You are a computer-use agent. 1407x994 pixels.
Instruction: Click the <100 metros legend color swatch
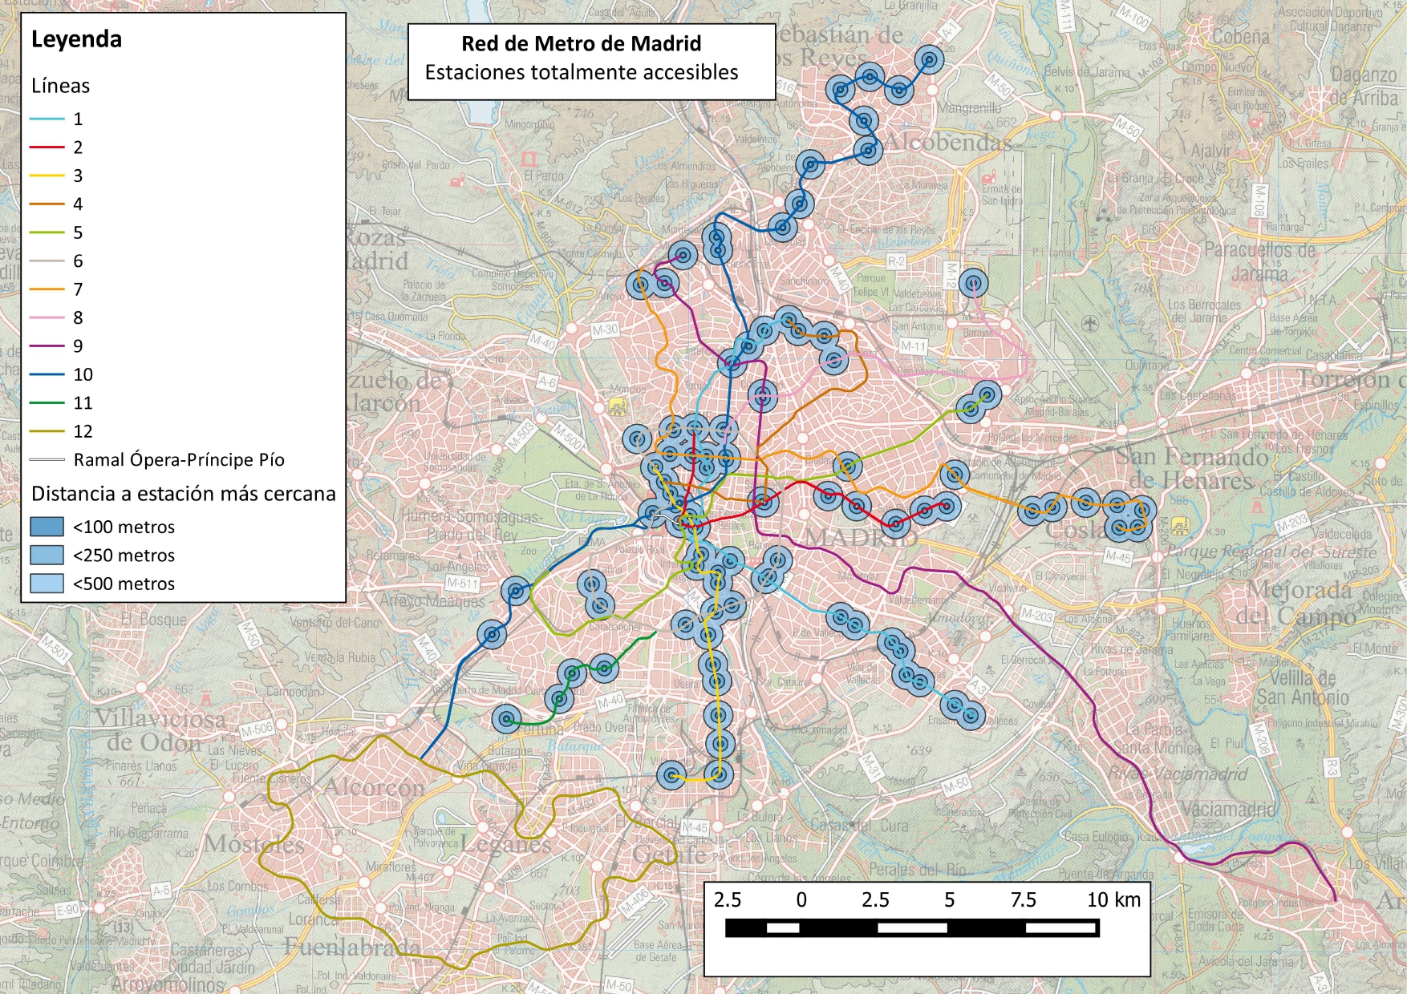coord(47,527)
